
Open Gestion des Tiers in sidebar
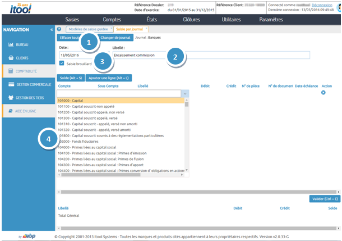pos(27,98)
